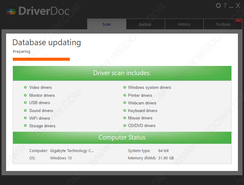Image resolution: width=244 pixels, height=185 pixels.
Task: Click the green bullet beside WiFi drivers
Action: (25, 118)
